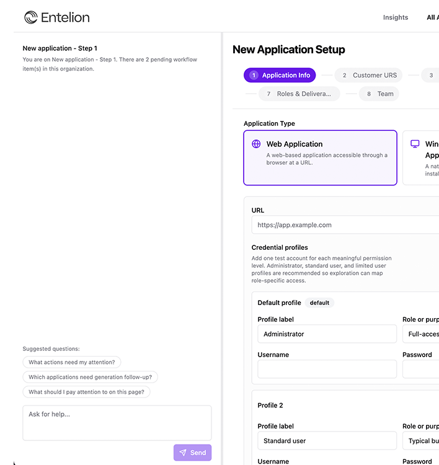
Task: Click the Entelion logo icon
Action: click(31, 17)
